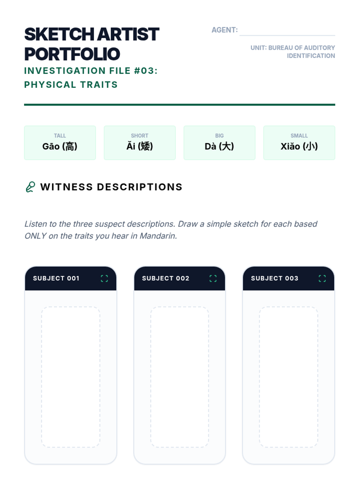Click the italic listening instructions paragraph
The width and height of the screenshot is (359, 478).
tap(171, 230)
